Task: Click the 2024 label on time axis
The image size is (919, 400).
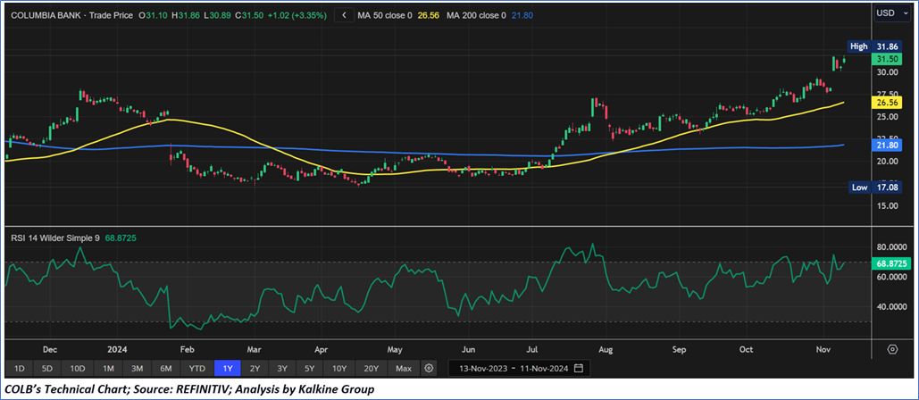Action: click(x=118, y=350)
